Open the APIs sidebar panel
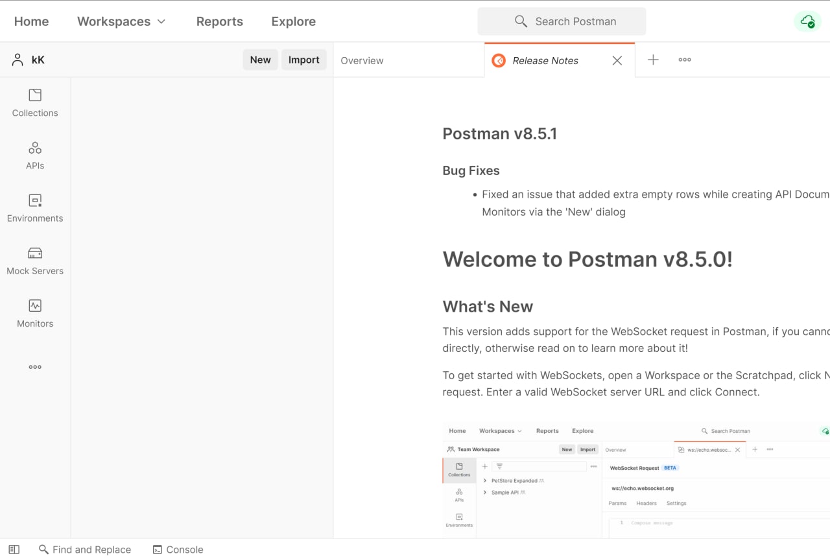This screenshot has width=830, height=558. (x=35, y=156)
